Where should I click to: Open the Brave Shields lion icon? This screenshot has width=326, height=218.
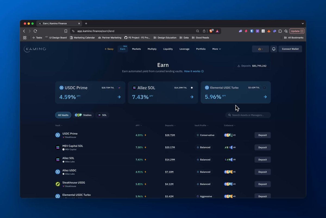(211, 31)
